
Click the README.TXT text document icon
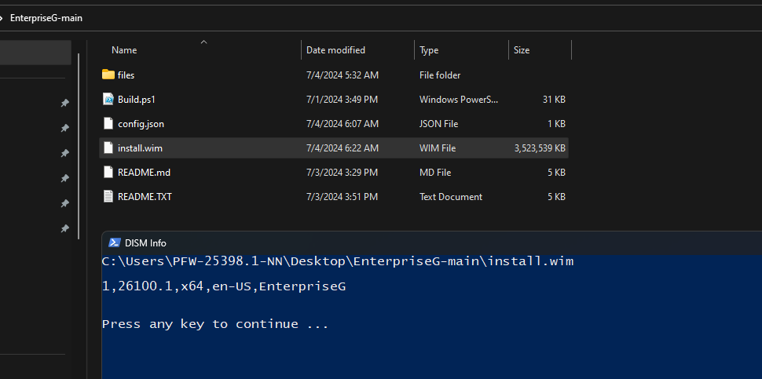tap(108, 197)
